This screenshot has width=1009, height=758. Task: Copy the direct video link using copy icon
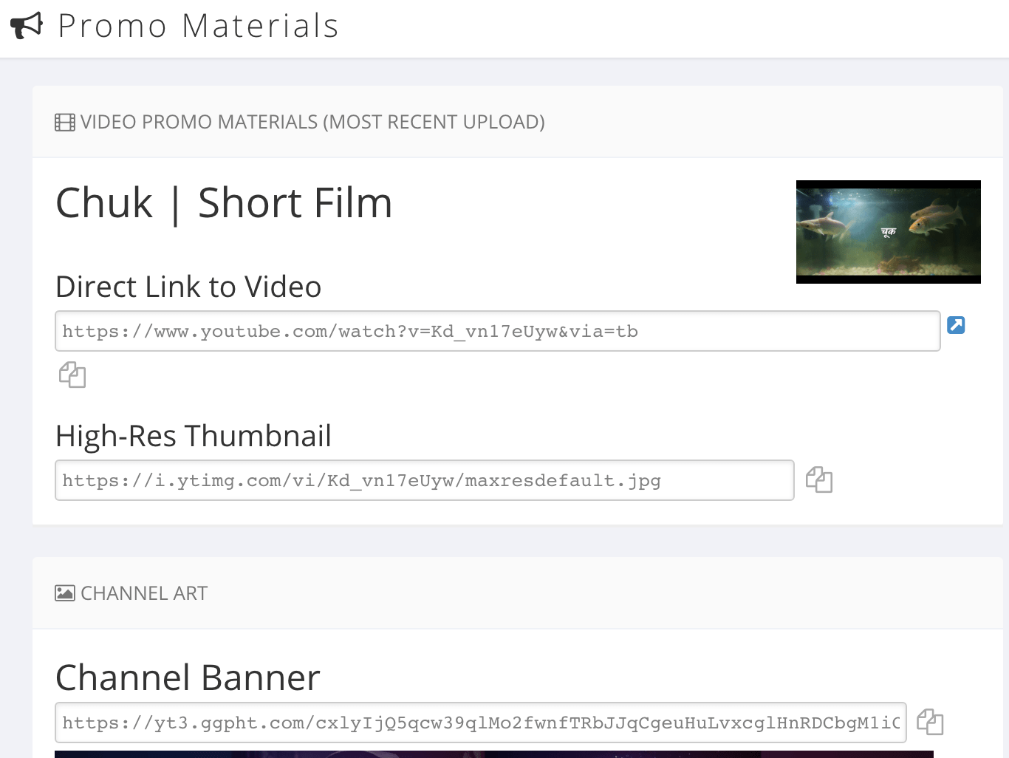72,375
